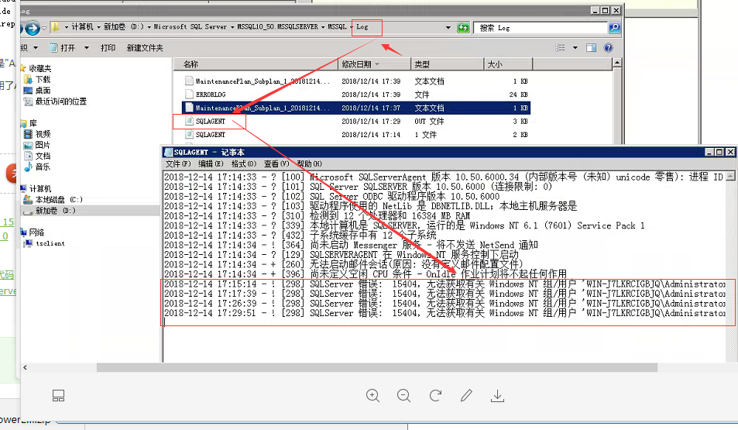Rotate the image with the rotate icon
The width and height of the screenshot is (738, 430).
[x=435, y=396]
